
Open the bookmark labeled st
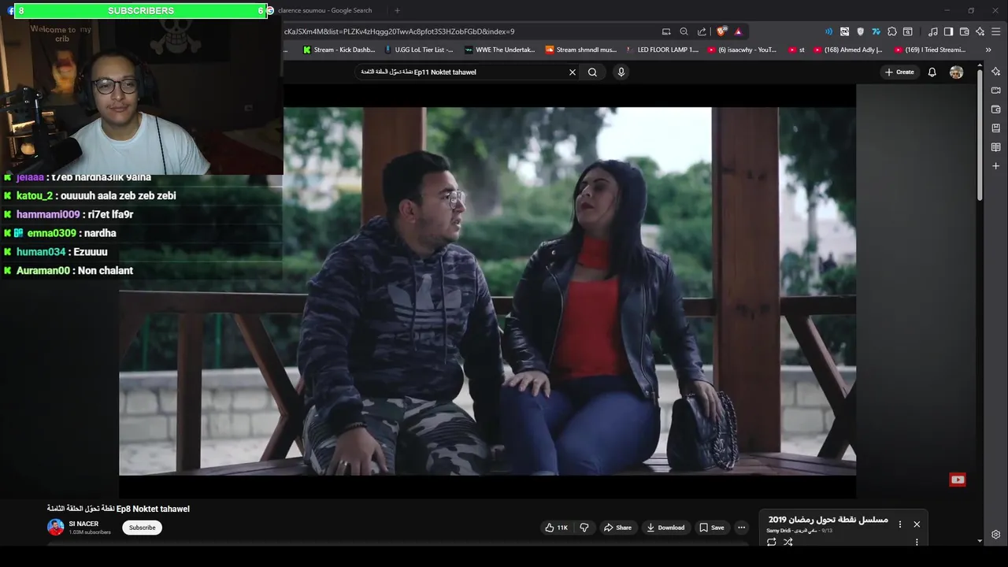tap(795, 50)
